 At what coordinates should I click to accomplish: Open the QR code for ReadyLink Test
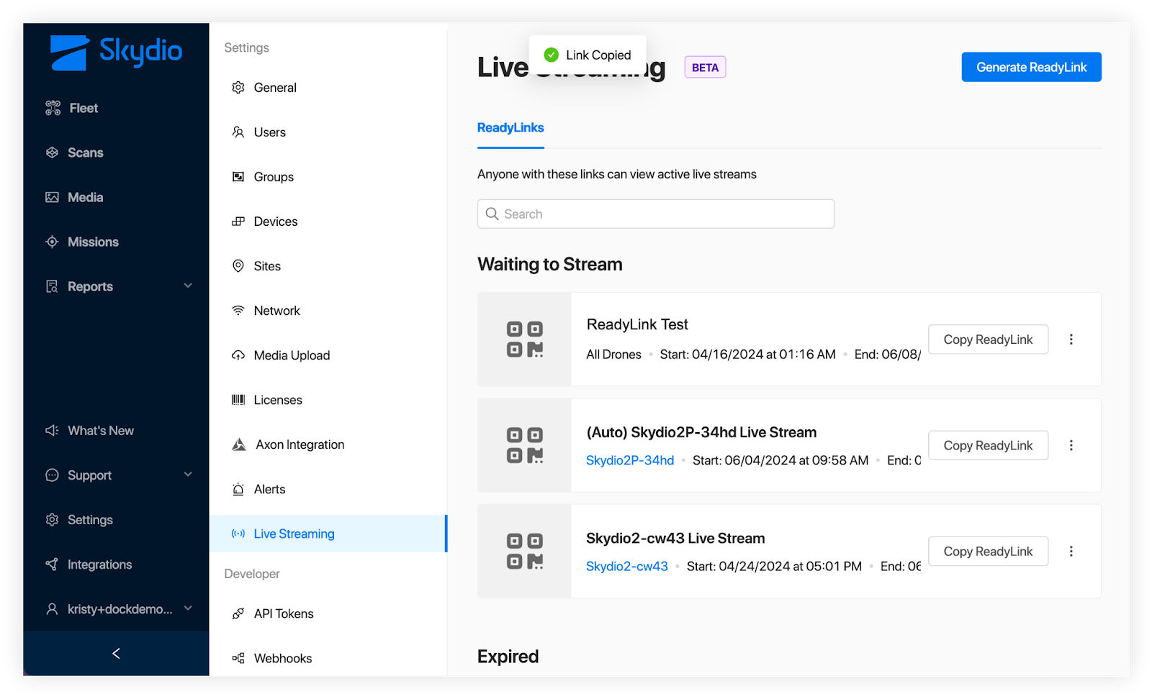point(524,339)
